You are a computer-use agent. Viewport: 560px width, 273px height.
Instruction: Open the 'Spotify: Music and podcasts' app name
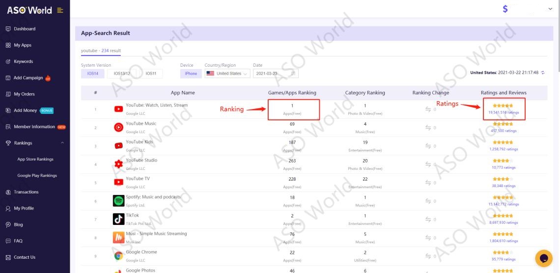[153, 197]
